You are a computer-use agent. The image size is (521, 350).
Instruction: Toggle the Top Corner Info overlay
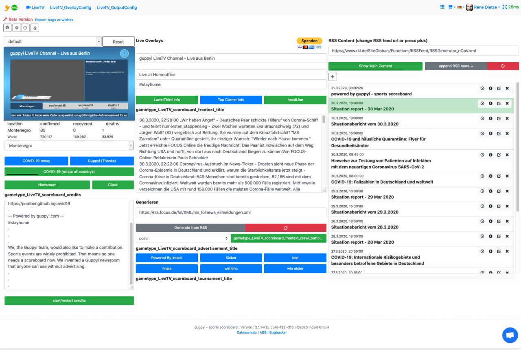(231, 100)
